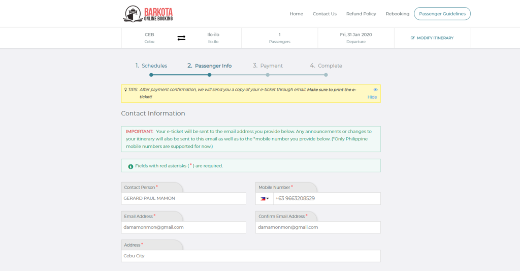The height and width of the screenshot is (271, 520).
Task: Click the lightbulb TIPS icon
Action: click(126, 89)
